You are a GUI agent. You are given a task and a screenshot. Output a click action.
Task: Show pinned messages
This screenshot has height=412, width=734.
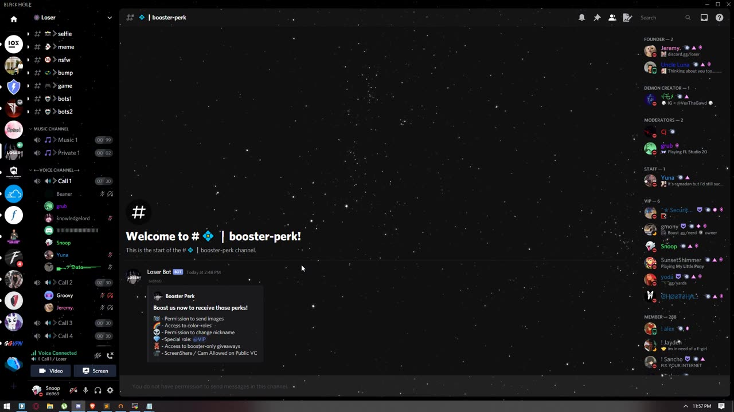point(597,18)
